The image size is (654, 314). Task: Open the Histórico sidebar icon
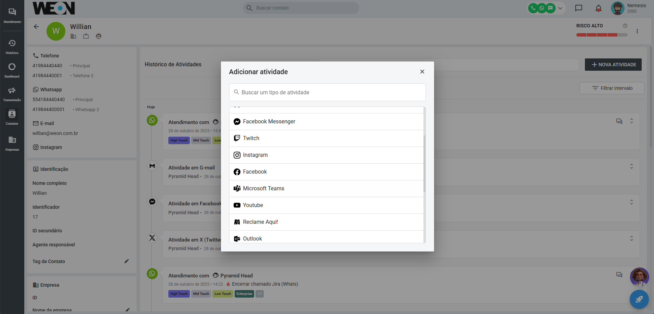[12, 46]
